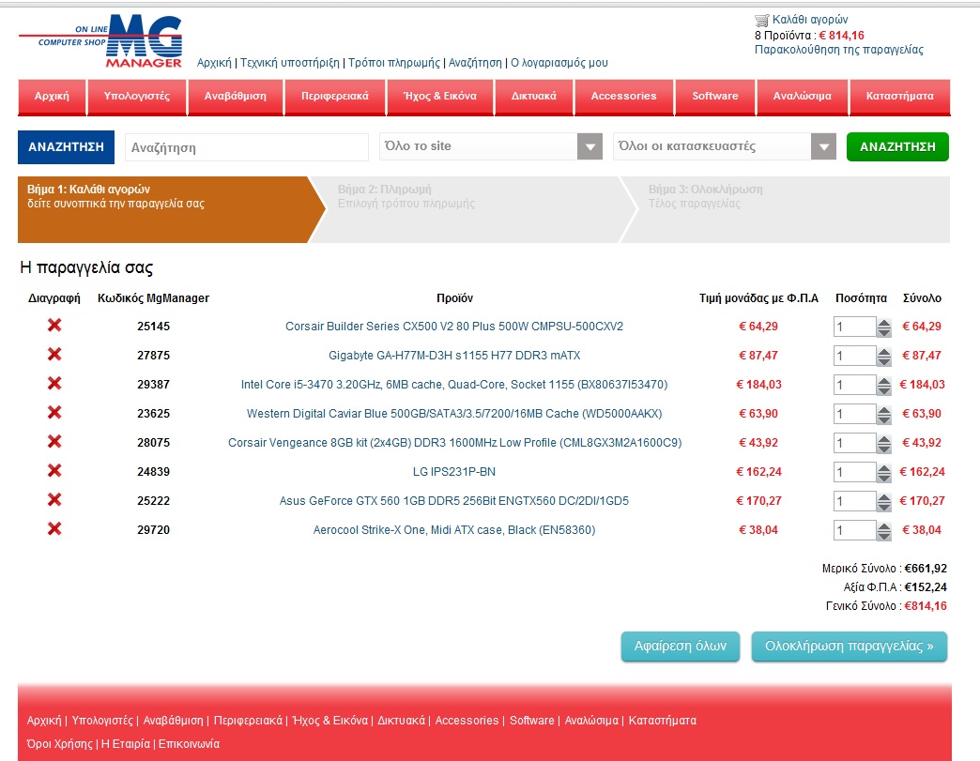Open header Αναζήτηση link

tap(475, 63)
